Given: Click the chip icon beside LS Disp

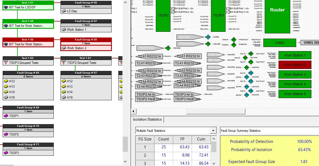Looking at the screenshot, I should pos(64,11).
